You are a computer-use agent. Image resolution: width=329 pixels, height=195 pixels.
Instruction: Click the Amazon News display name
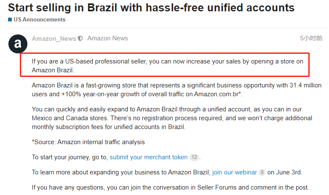click(x=107, y=38)
